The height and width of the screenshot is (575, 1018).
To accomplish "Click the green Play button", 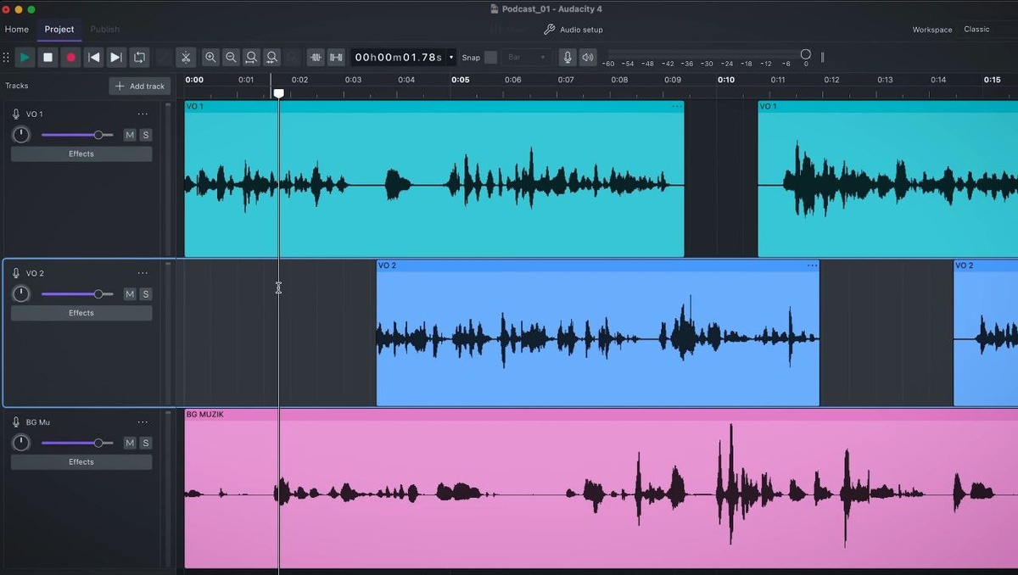I will click(25, 58).
